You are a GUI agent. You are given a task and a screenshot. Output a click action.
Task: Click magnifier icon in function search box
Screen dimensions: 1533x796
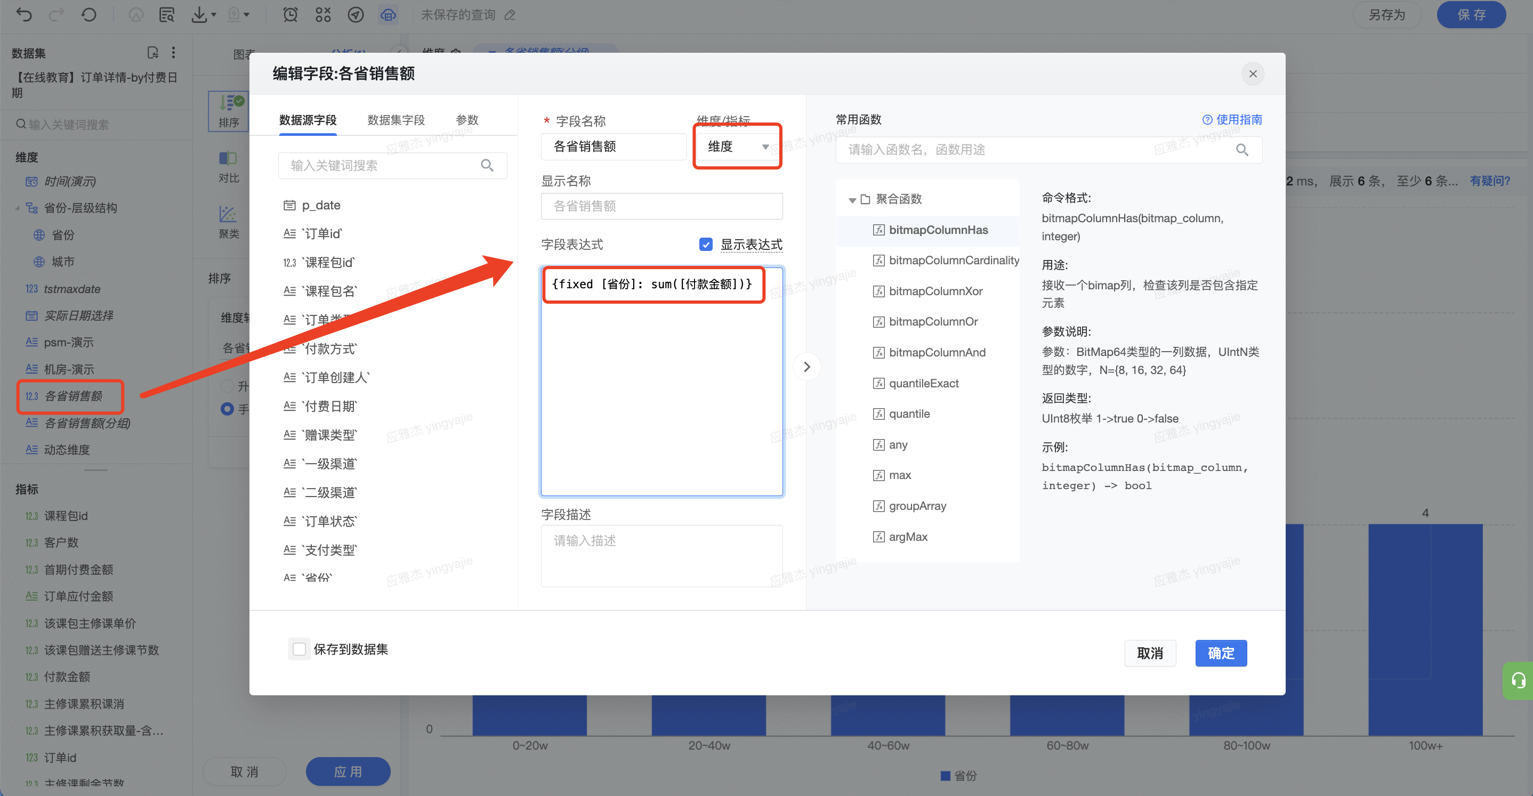point(1242,149)
